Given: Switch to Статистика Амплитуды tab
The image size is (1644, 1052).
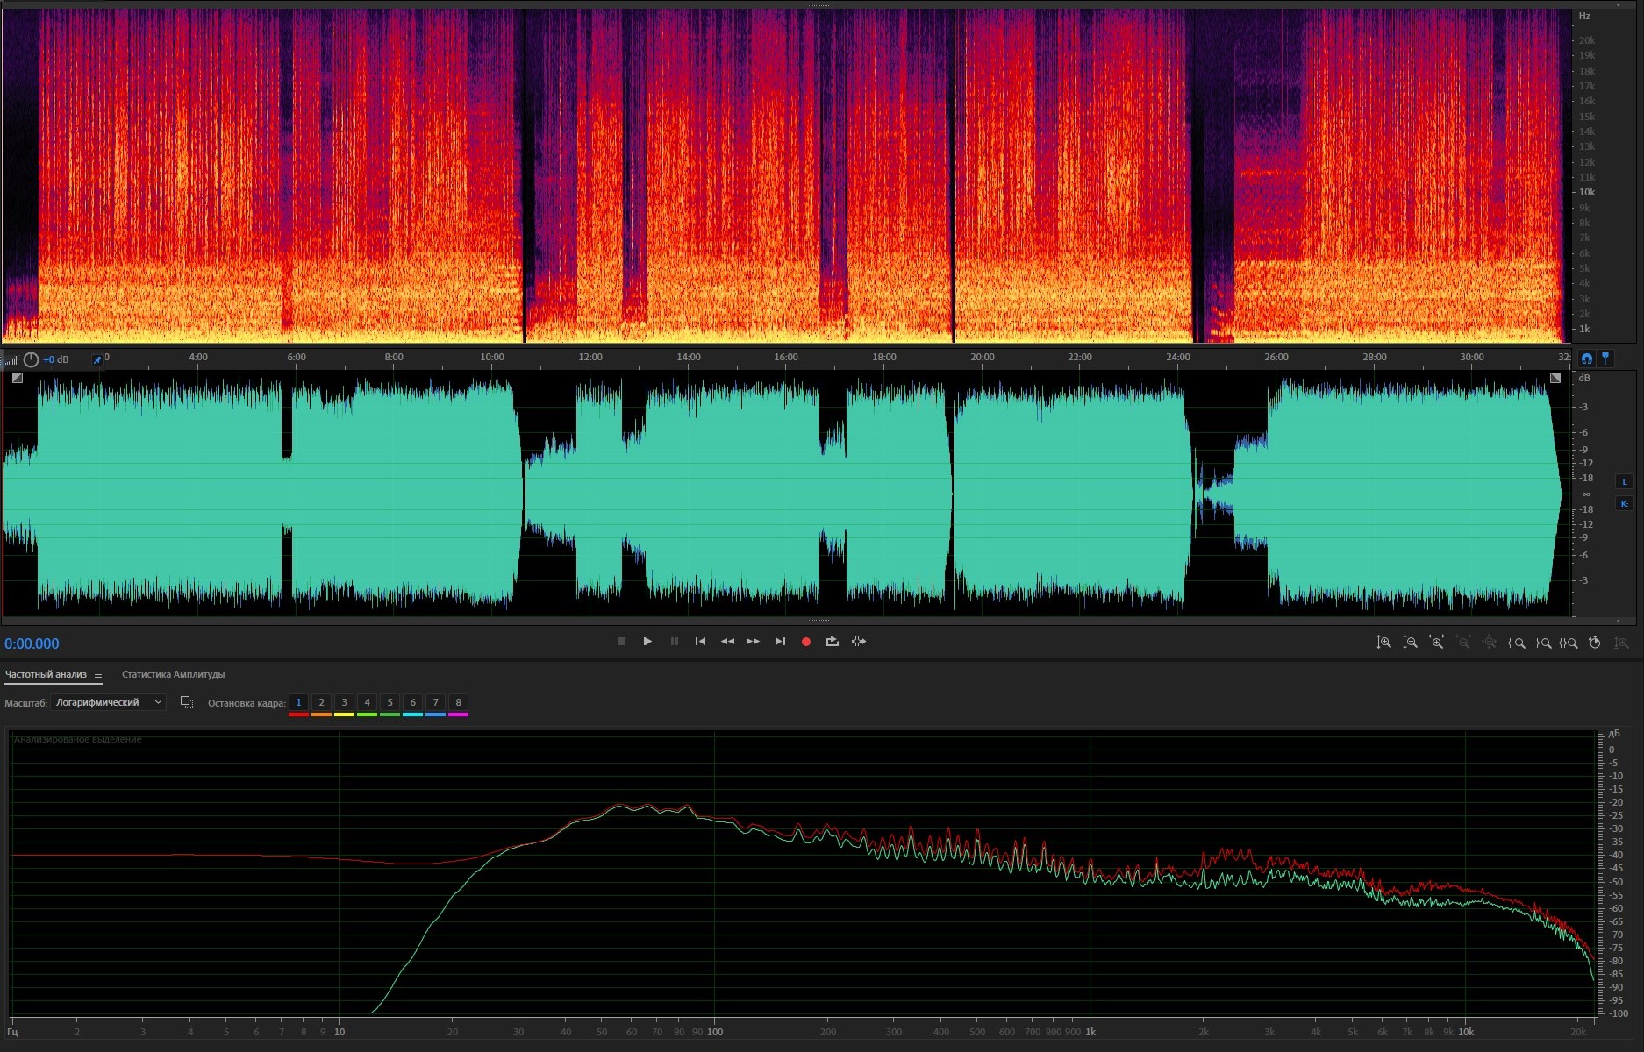Looking at the screenshot, I should [x=173, y=675].
